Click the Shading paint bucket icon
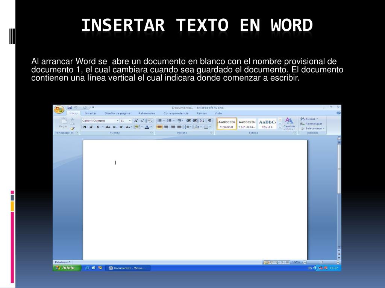Image resolution: width=385 pixels, height=288 pixels. click(197, 127)
